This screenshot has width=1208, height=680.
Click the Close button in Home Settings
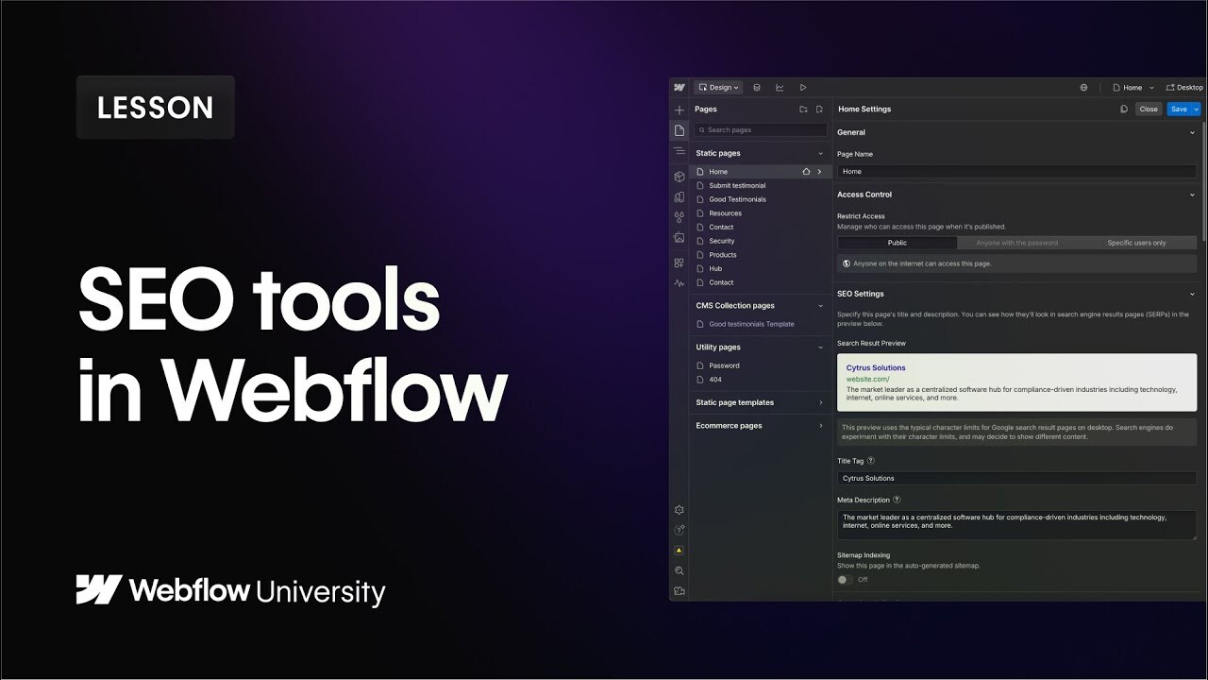pyautogui.click(x=1149, y=109)
